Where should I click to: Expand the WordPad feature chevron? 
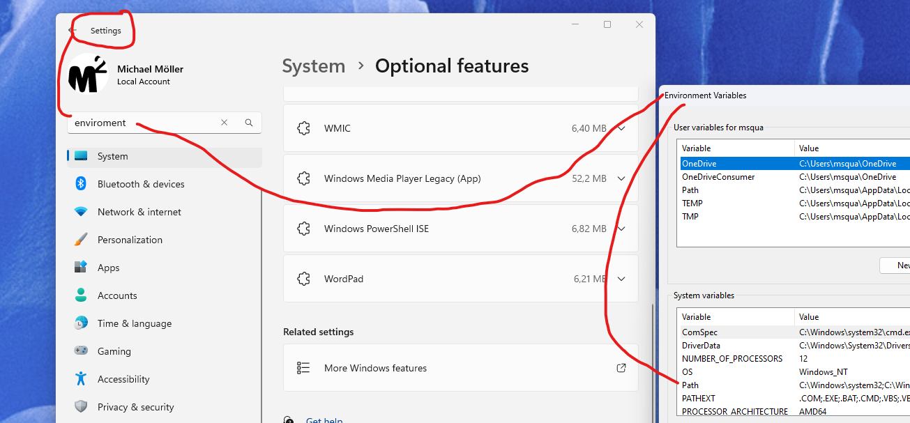621,279
